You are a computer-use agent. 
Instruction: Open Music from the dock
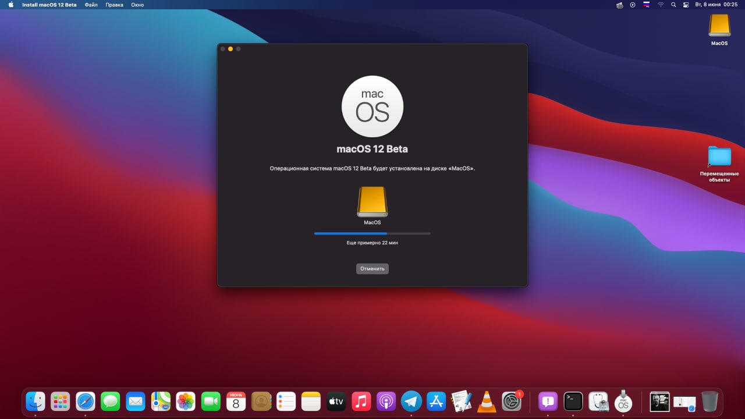361,401
